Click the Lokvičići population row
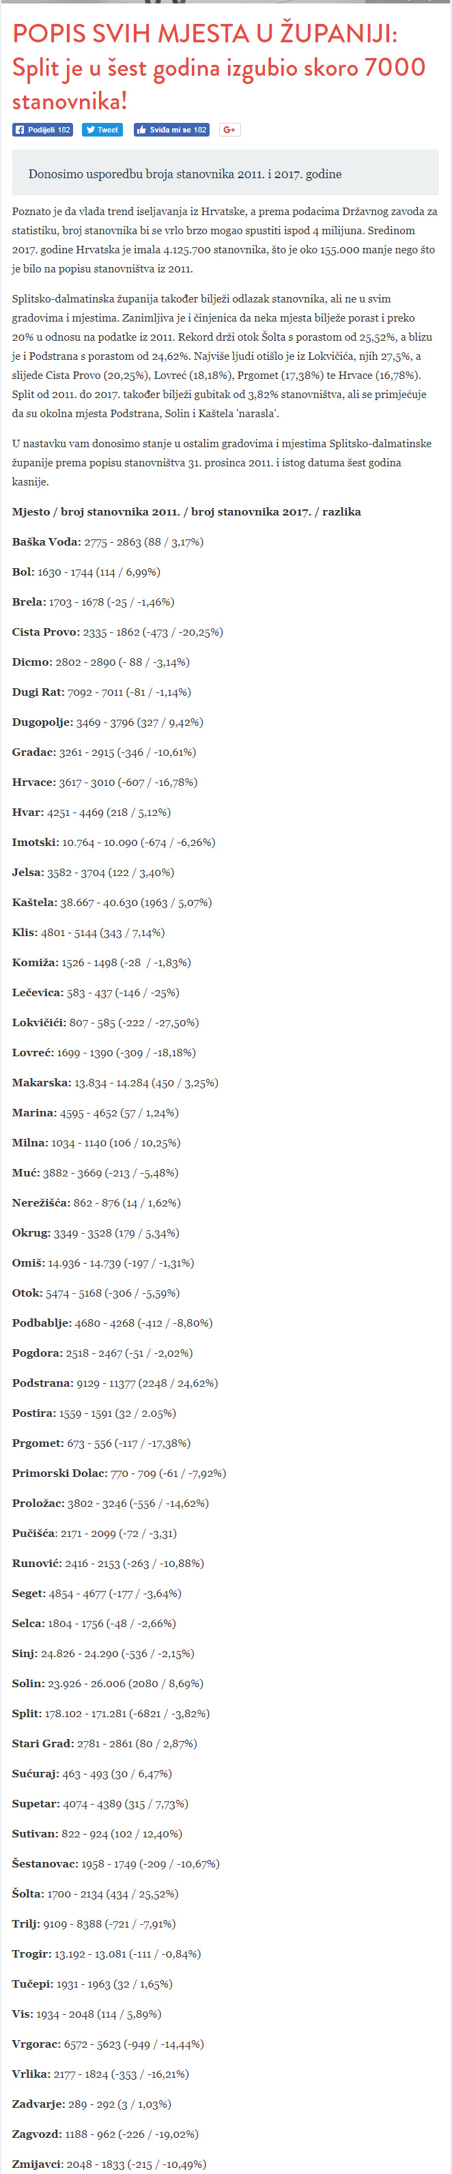The image size is (452, 2174). [x=105, y=1023]
